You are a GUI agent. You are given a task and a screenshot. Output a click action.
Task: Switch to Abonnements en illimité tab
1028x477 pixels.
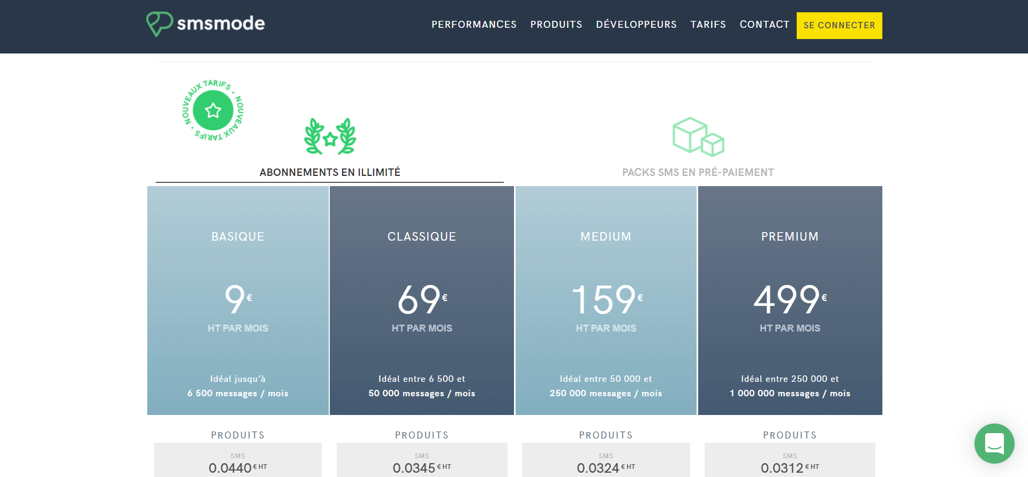click(x=330, y=172)
